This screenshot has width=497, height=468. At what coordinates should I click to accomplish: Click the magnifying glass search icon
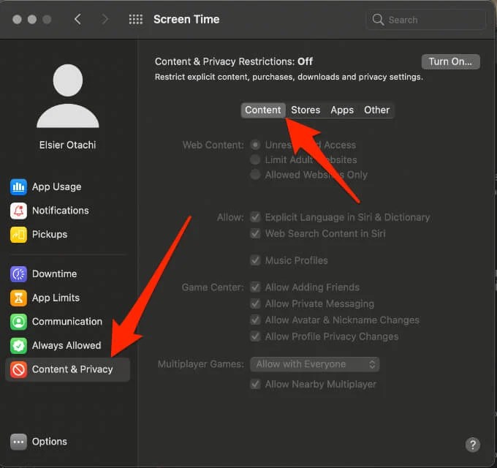[378, 20]
